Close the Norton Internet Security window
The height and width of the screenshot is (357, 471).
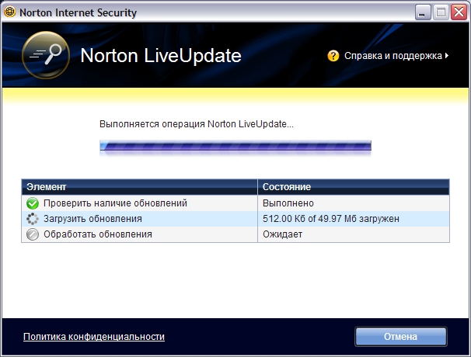point(459,12)
